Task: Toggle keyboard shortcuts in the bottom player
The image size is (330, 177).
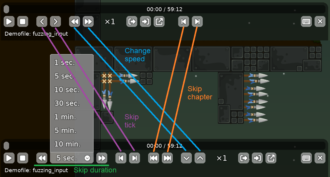Action: click(x=306, y=158)
